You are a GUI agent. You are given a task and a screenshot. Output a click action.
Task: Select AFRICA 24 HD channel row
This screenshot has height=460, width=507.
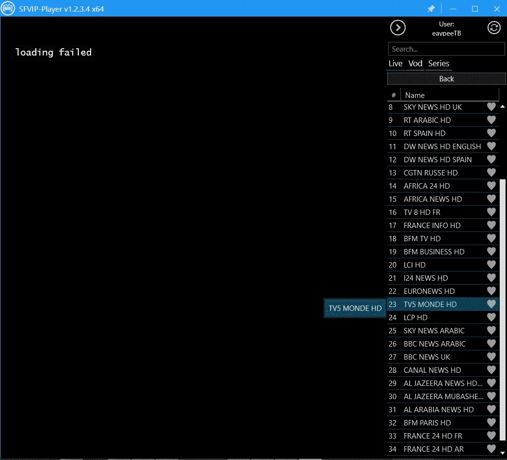click(443, 186)
